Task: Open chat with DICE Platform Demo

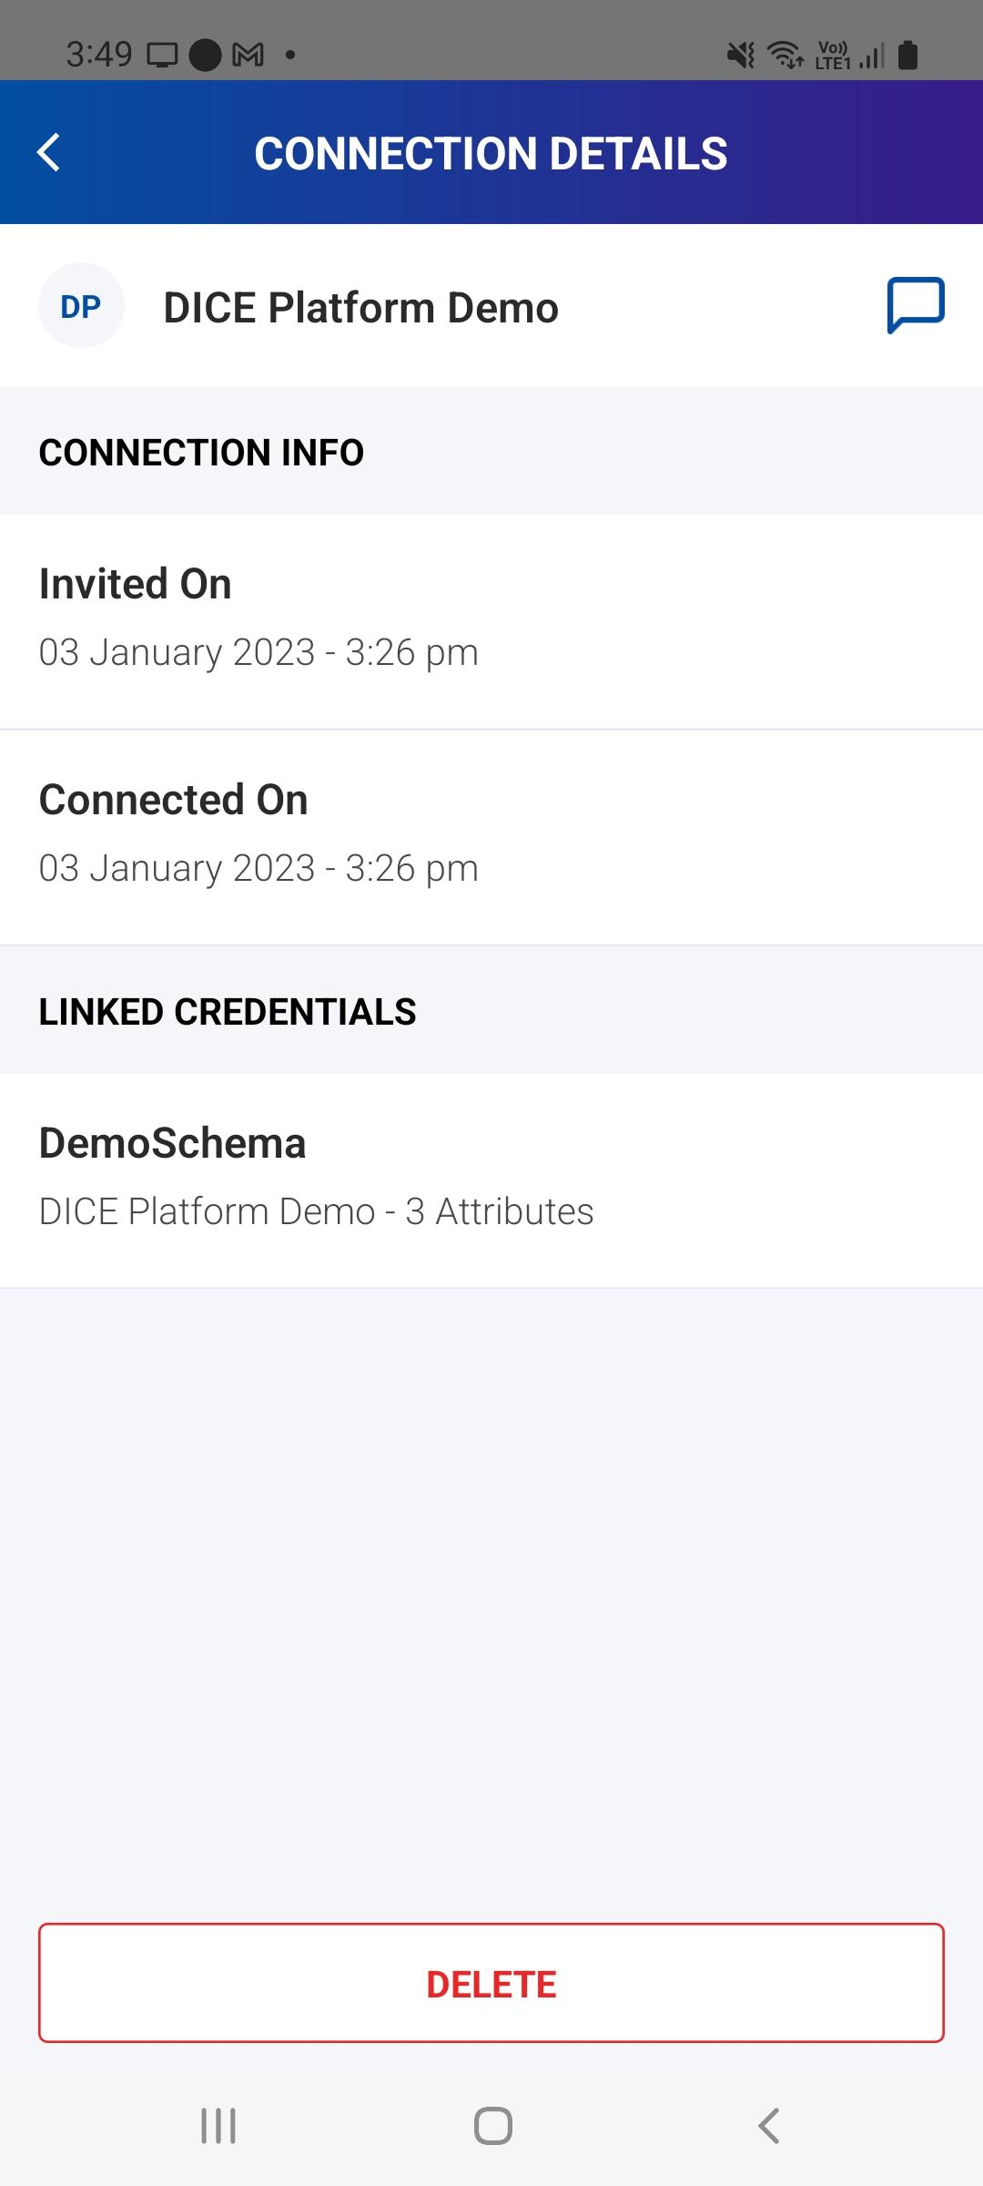Action: click(x=916, y=305)
